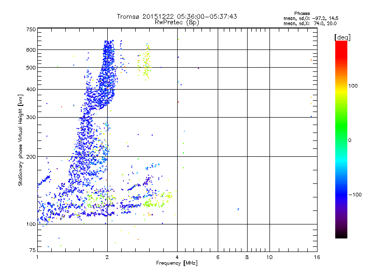Image resolution: width=373 pixels, height=280 pixels.
Task: Click the y-axis tick label '300'
Action: [x=31, y=118]
